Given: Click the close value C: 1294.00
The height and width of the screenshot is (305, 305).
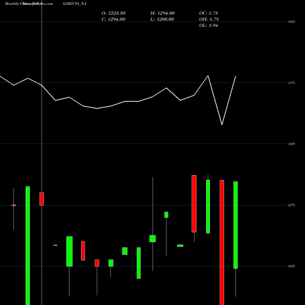Looking at the screenshot, I should point(113,20).
